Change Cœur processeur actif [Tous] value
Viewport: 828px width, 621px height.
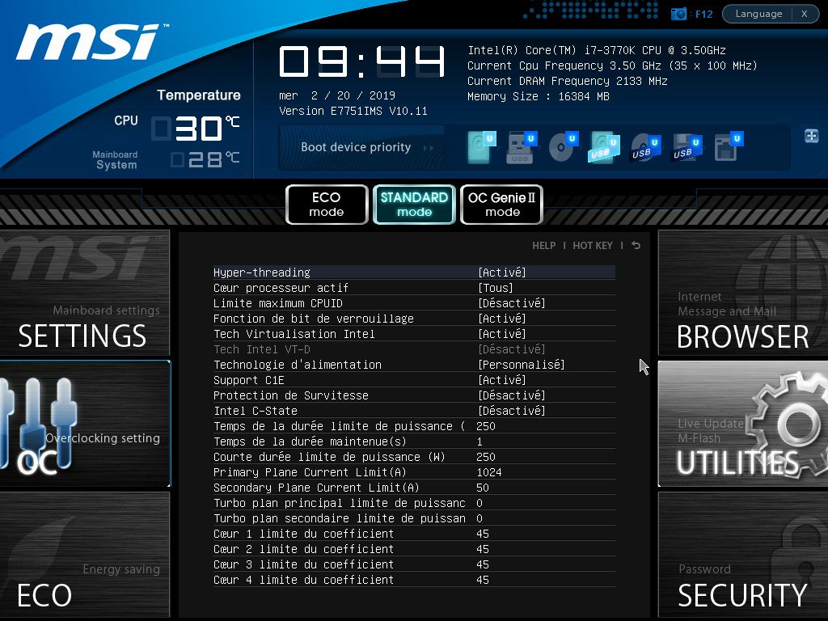click(496, 288)
